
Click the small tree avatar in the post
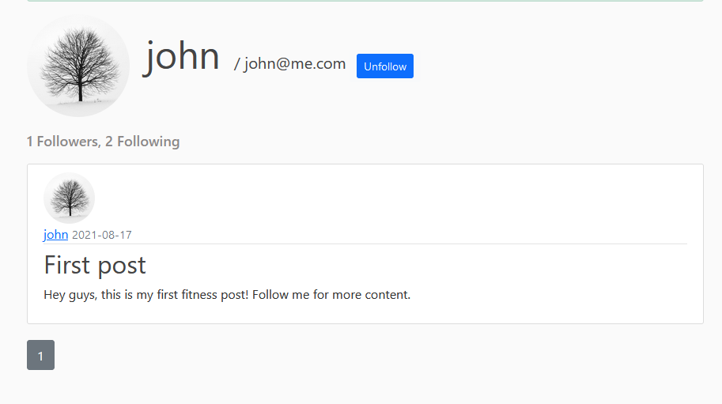click(x=69, y=198)
